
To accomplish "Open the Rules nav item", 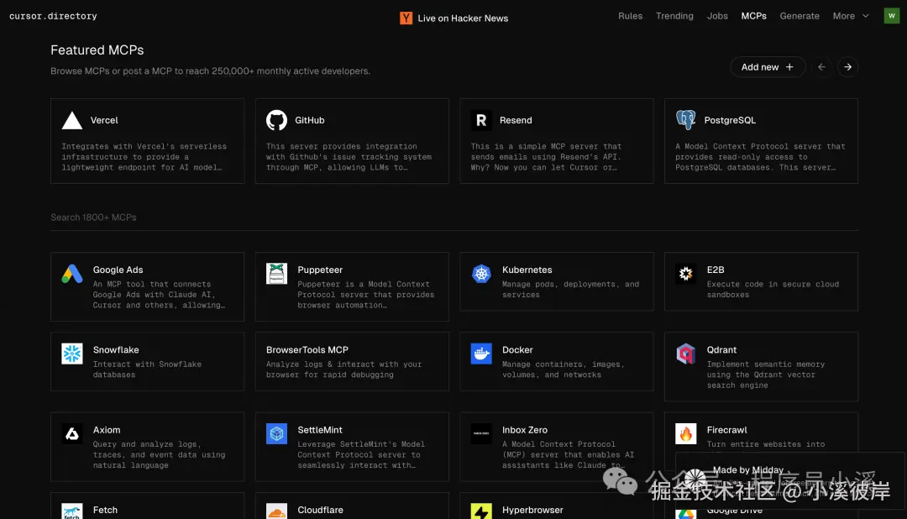I will 630,16.
